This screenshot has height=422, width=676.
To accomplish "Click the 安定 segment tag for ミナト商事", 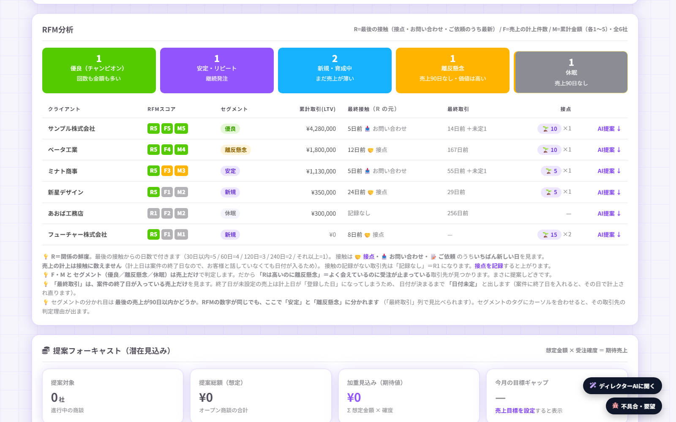I will [x=230, y=171].
